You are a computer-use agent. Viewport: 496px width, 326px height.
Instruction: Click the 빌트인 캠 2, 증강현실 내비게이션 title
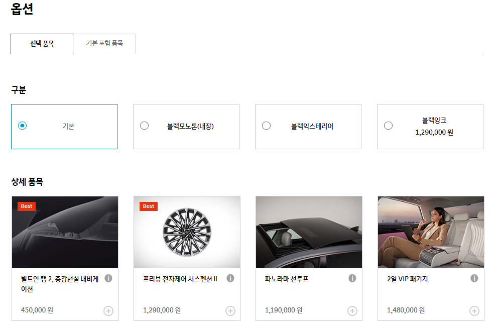[60, 284]
